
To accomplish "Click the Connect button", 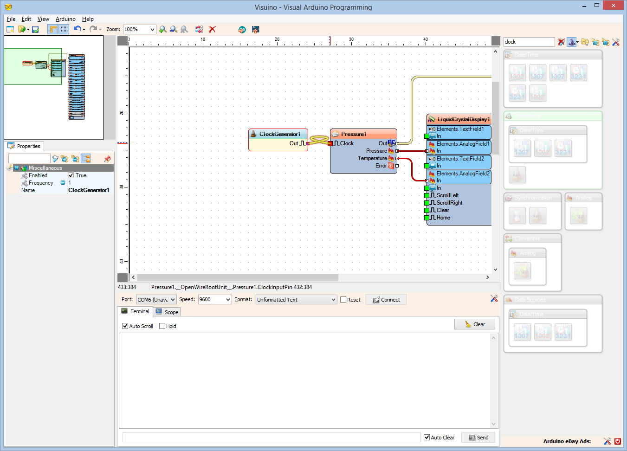I will [386, 300].
